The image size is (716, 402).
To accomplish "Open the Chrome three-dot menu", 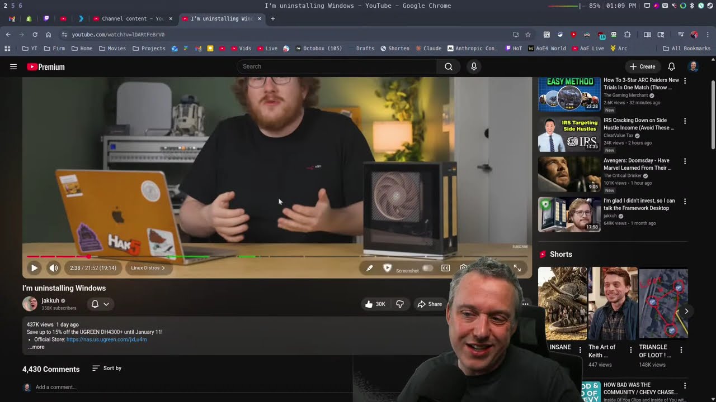I will [708, 35].
